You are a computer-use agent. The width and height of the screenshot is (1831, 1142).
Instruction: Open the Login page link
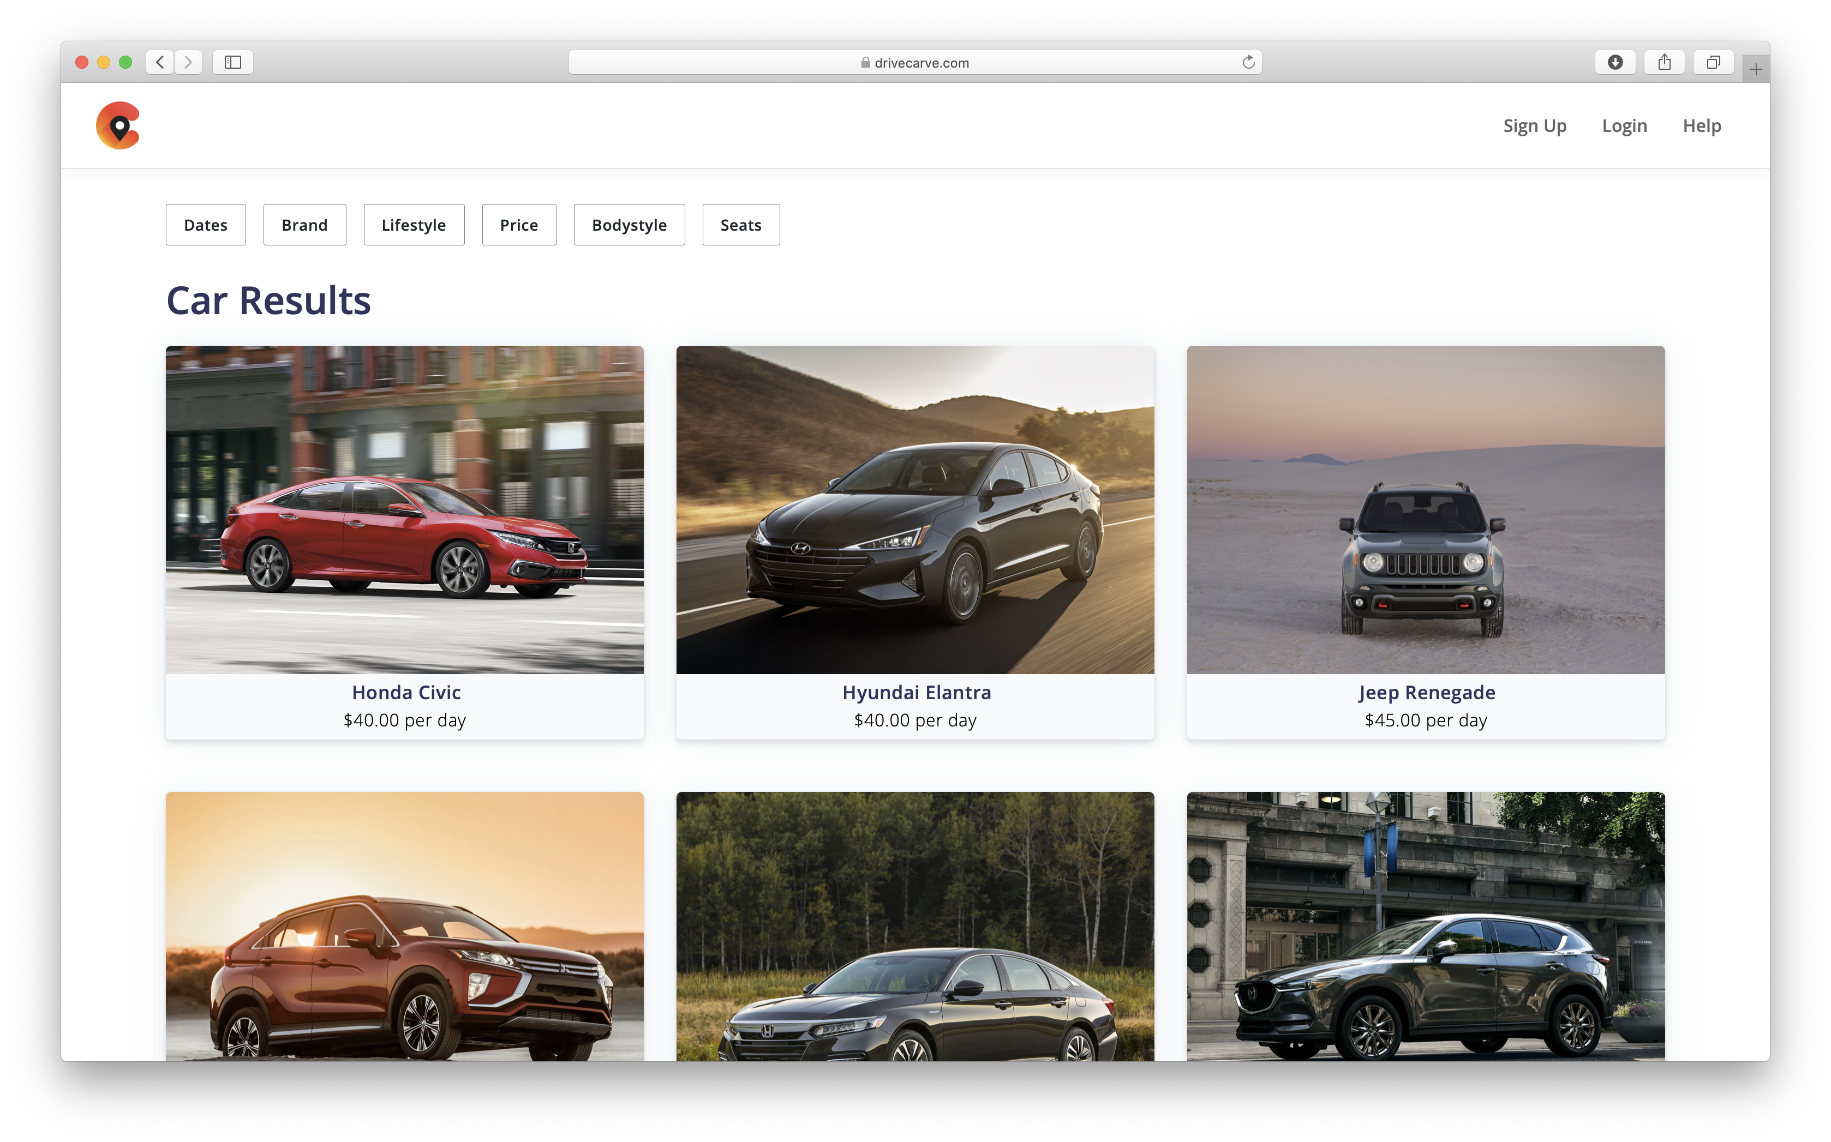pyautogui.click(x=1624, y=125)
